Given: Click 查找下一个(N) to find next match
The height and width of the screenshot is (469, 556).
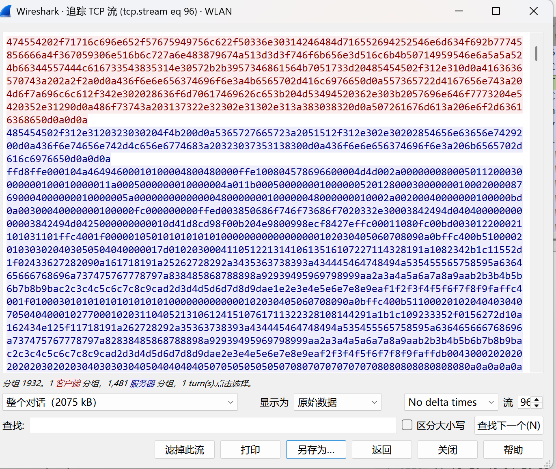Looking at the screenshot, I should tap(509, 425).
